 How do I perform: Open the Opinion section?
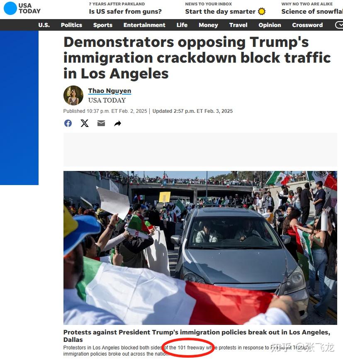click(x=270, y=25)
